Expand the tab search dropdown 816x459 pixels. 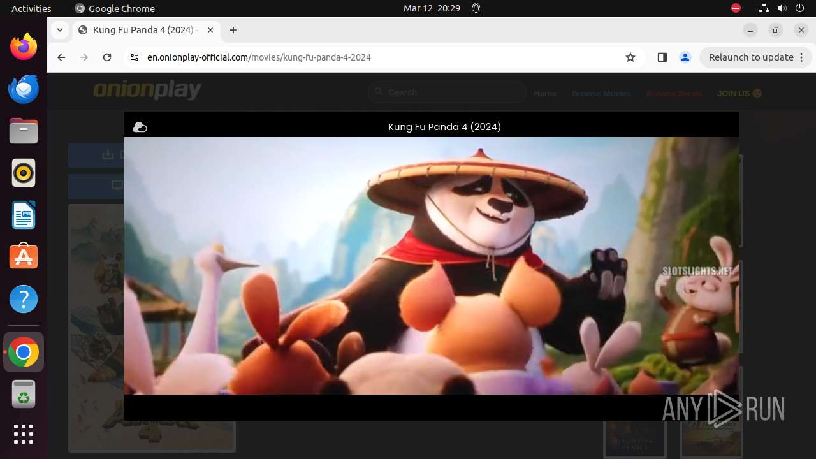tap(59, 30)
